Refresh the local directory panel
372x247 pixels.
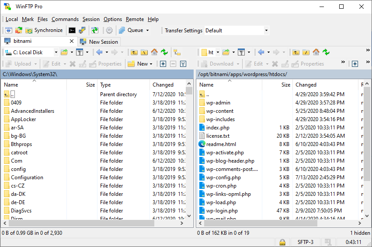164,52
